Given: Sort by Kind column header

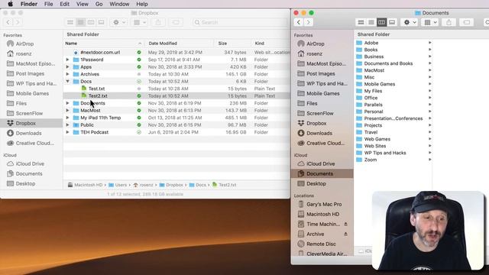Looking at the screenshot, I should (x=270, y=44).
